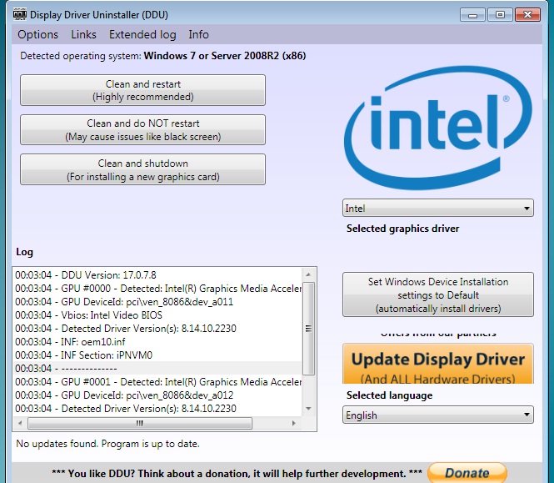Open the Extended log menu
Viewport: 554px width, 483px height.
pyautogui.click(x=142, y=35)
